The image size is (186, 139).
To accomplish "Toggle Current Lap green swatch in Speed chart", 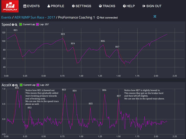I will pos(20,24).
